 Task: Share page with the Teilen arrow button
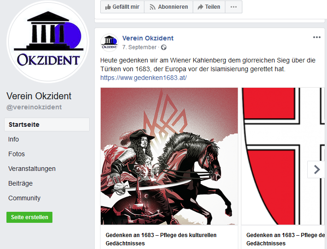click(209, 7)
